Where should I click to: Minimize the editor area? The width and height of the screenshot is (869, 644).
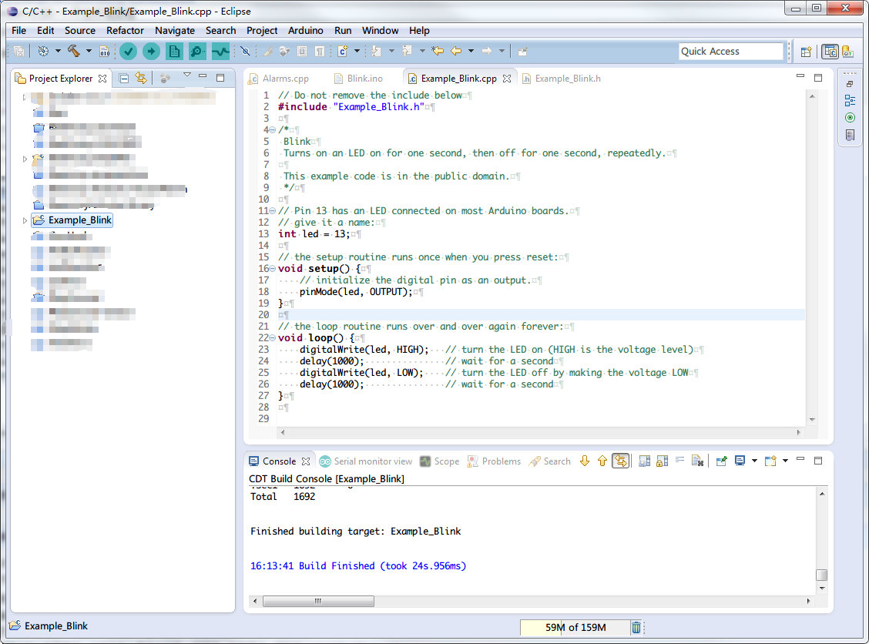click(800, 76)
